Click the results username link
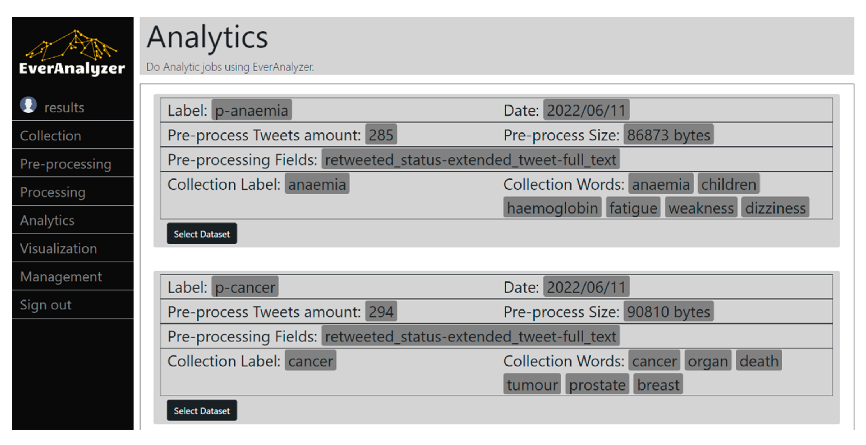 (64, 108)
